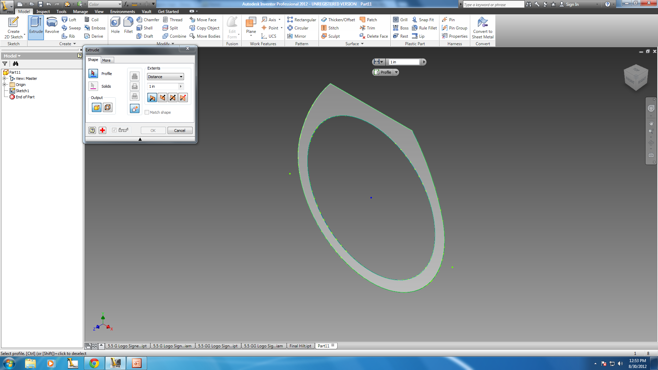Expand the Origin node in the model browser
Viewport: 658px width, 370px height.
point(4,85)
